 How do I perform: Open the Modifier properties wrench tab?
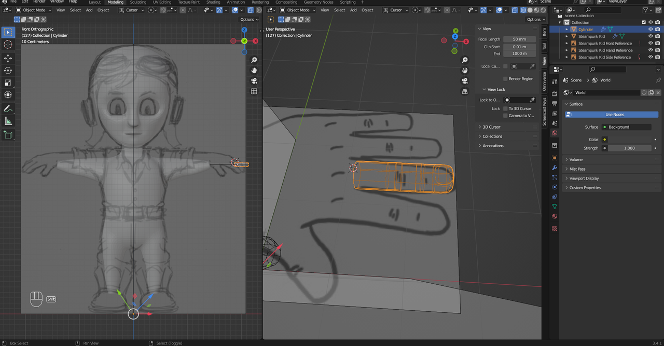pos(555,168)
